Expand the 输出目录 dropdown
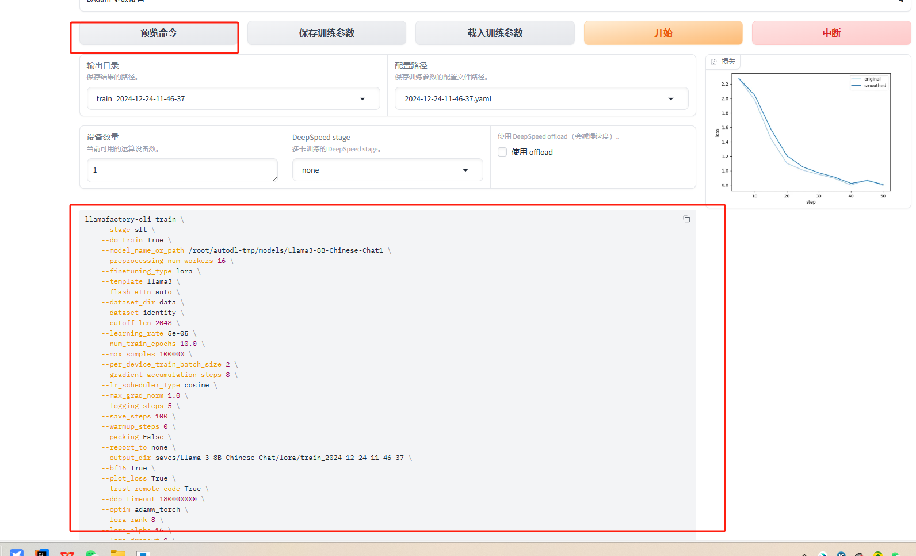This screenshot has height=556, width=916. (362, 99)
